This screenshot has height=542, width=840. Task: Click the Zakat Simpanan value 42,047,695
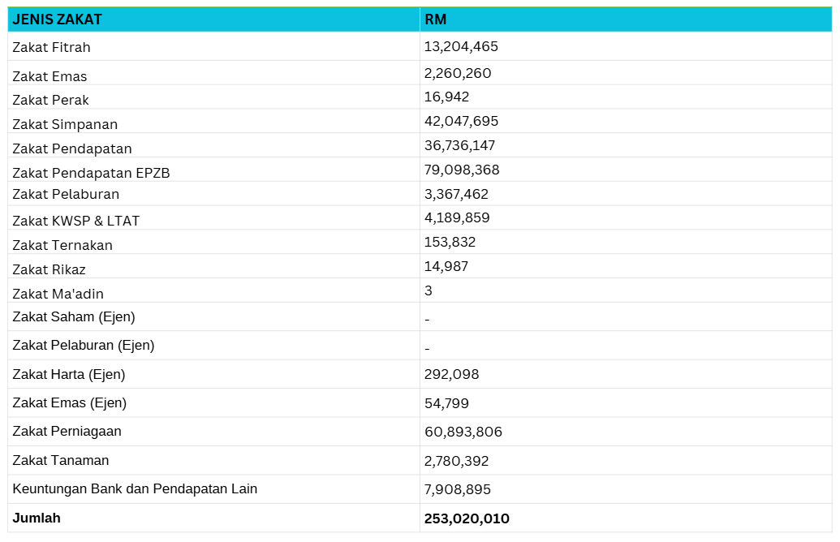[x=461, y=121]
